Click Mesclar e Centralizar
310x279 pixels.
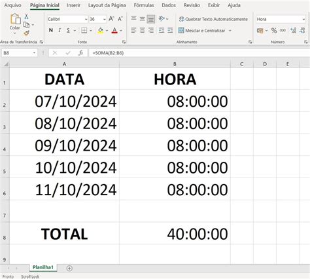(x=202, y=30)
